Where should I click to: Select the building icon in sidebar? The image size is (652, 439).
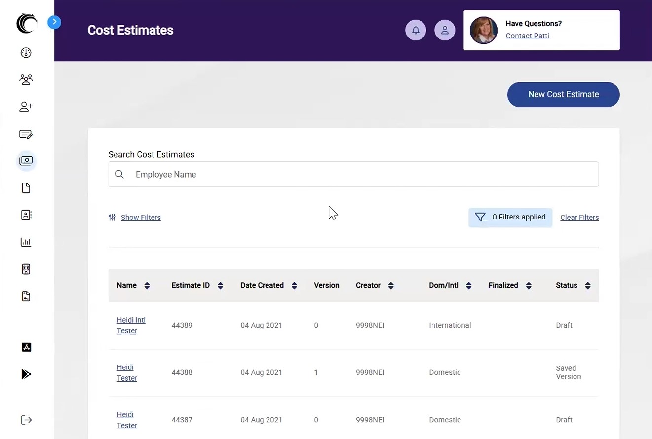[26, 269]
